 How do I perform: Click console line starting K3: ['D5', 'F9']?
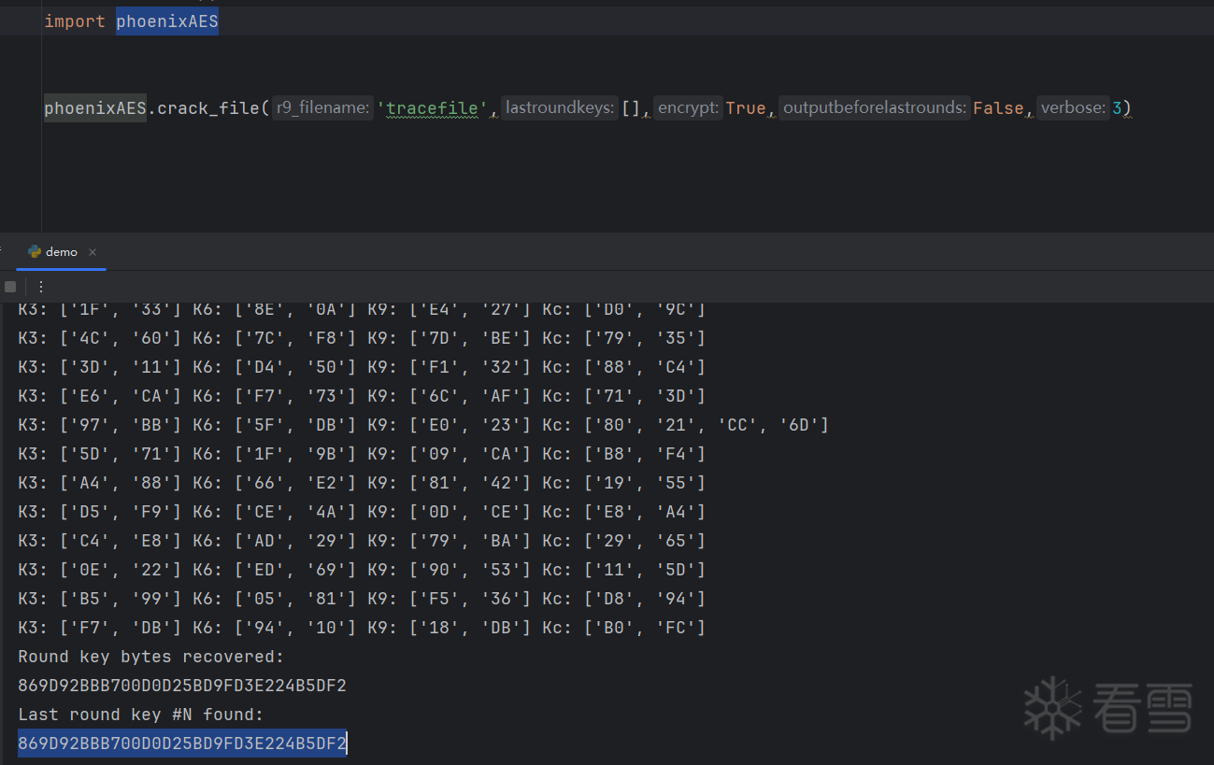click(x=362, y=512)
